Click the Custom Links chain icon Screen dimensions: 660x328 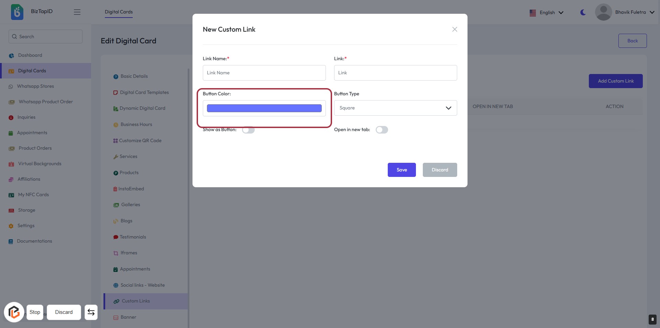(117, 301)
